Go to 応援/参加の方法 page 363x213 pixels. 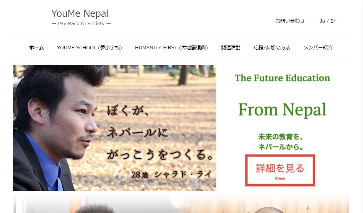pos(272,48)
